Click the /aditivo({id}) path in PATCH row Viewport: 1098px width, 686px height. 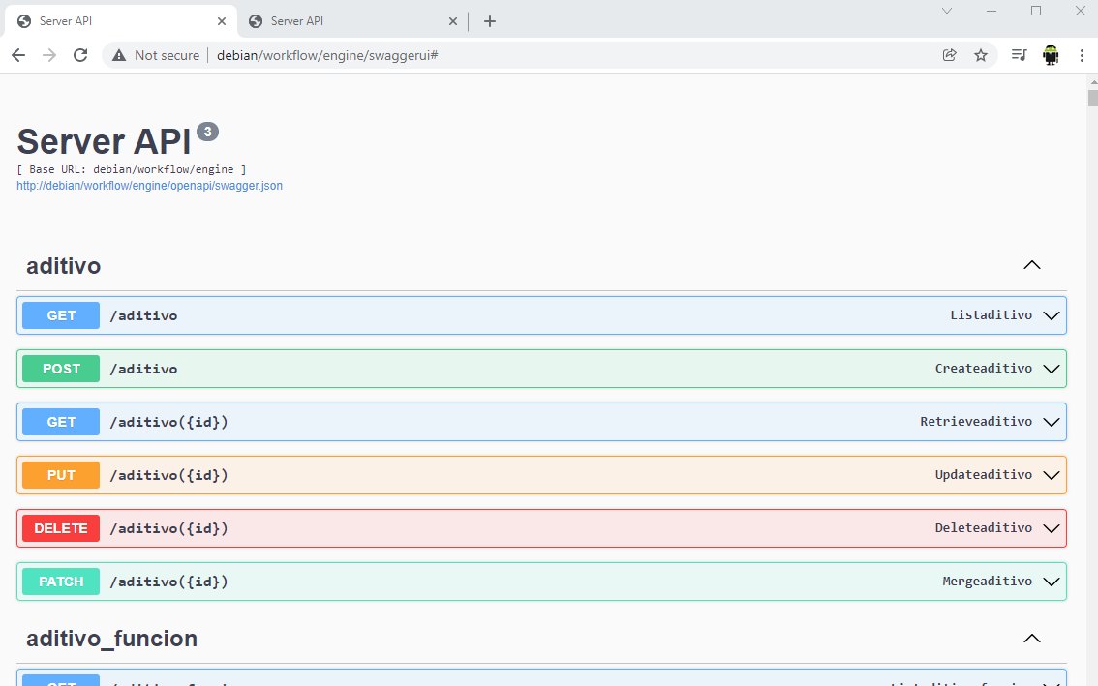168,582
